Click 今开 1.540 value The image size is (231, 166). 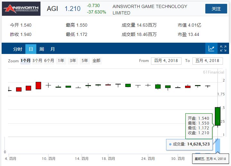21,25
